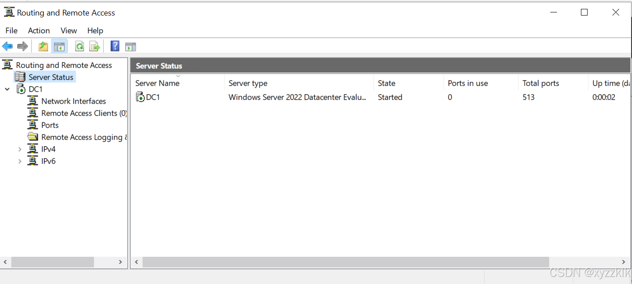This screenshot has width=632, height=284.
Task: Click the Up one level folder icon
Action: (x=43, y=46)
